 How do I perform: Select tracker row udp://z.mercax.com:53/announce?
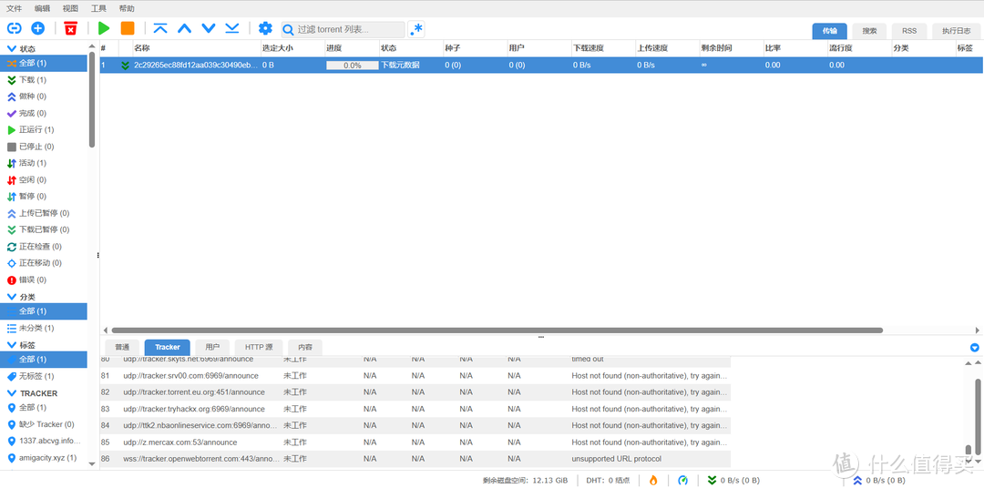pyautogui.click(x=415, y=442)
